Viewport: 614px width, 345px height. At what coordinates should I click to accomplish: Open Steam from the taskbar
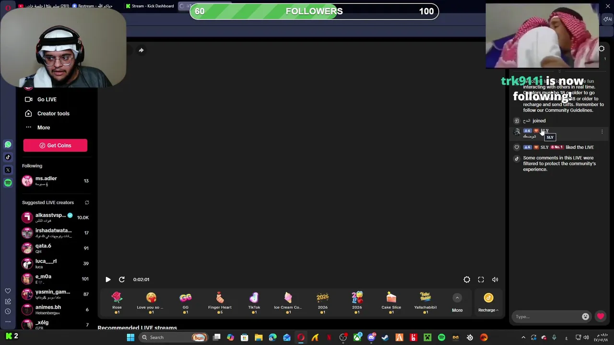[385, 337]
